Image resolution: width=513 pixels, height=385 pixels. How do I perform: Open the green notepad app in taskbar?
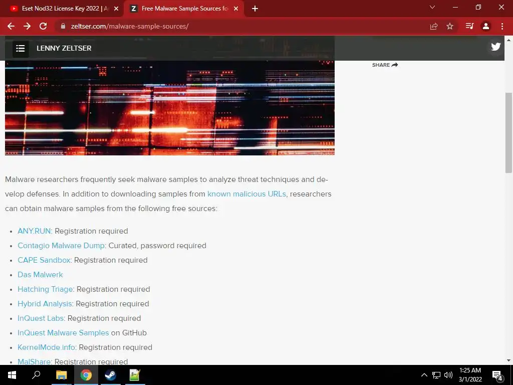point(135,375)
